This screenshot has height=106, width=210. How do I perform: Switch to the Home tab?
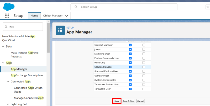click(x=34, y=16)
